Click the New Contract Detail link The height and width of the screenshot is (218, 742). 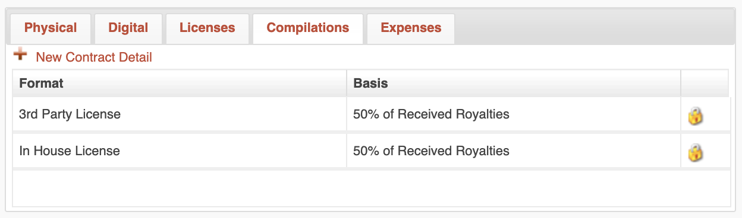click(94, 57)
